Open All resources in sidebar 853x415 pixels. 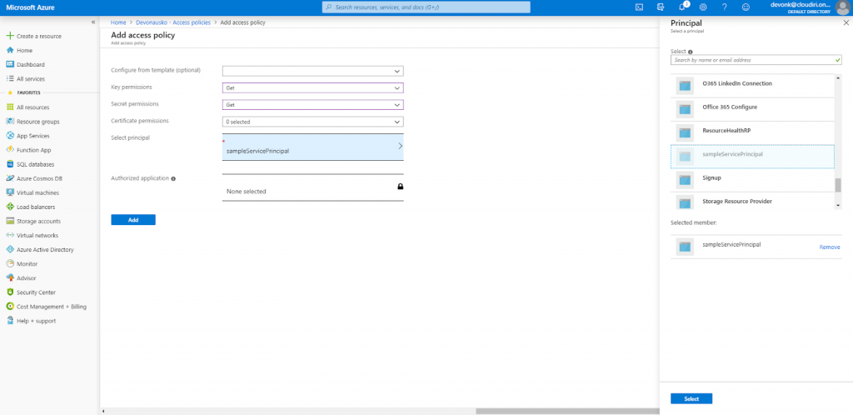[x=32, y=107]
